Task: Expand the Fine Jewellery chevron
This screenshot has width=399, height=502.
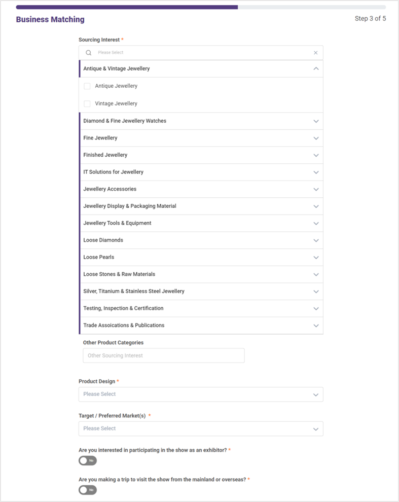Action: [316, 138]
